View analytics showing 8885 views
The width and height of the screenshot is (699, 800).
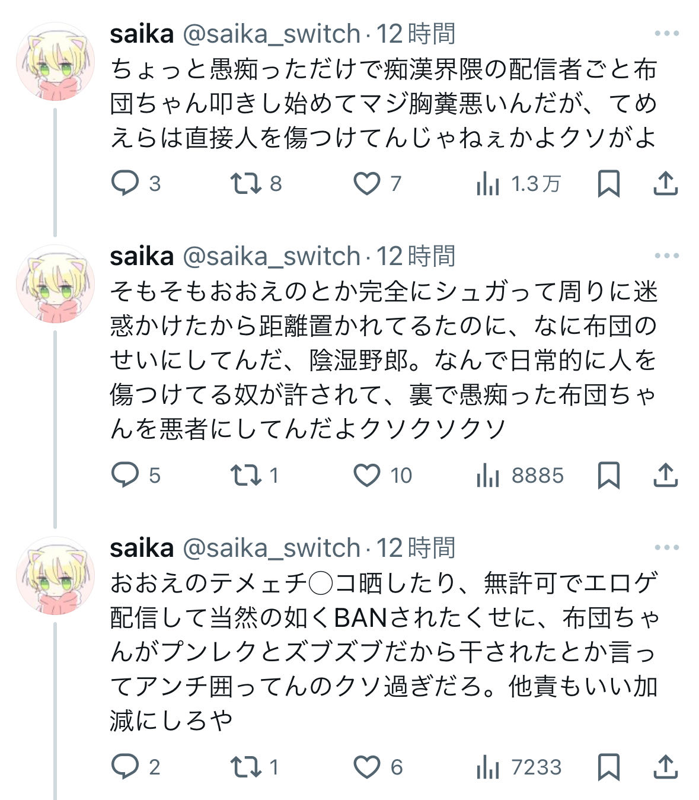(488, 476)
